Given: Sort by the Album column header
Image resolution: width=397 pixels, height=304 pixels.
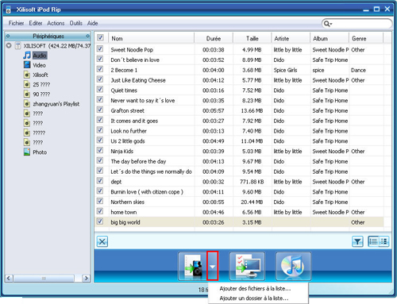Looking at the screenshot, I should (x=330, y=38).
